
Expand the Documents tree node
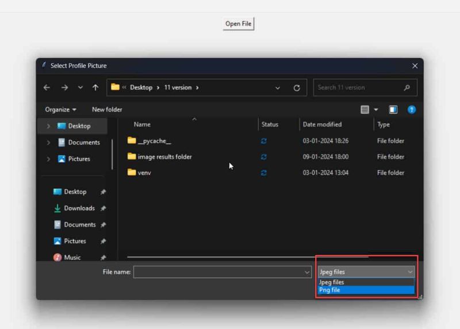(48, 142)
